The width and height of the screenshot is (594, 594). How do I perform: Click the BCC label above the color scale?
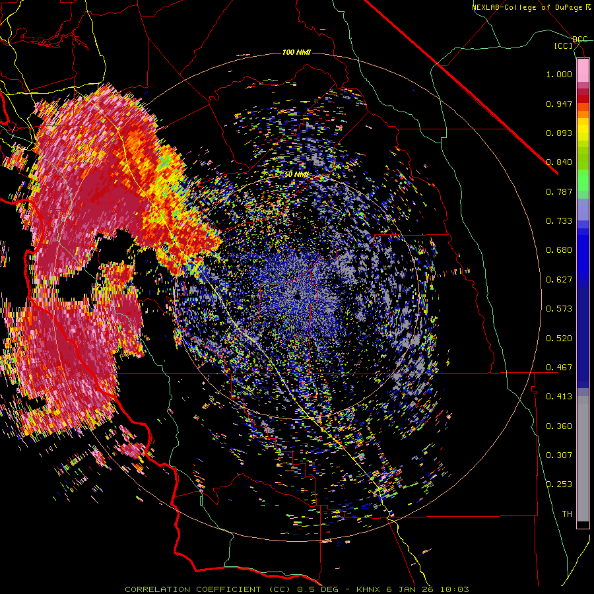pos(579,39)
